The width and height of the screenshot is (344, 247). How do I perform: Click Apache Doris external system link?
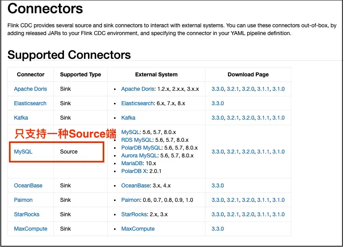(x=138, y=89)
